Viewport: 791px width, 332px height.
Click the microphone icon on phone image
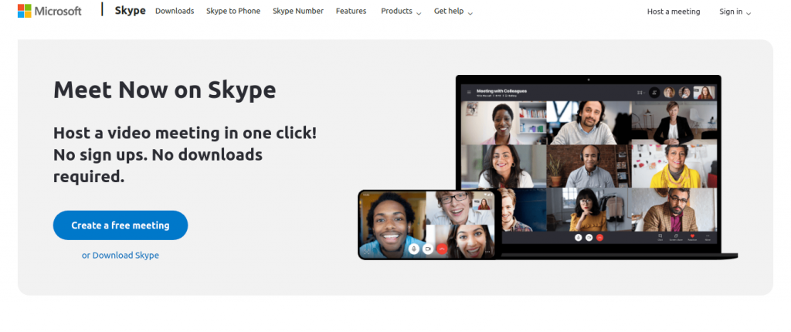414,249
